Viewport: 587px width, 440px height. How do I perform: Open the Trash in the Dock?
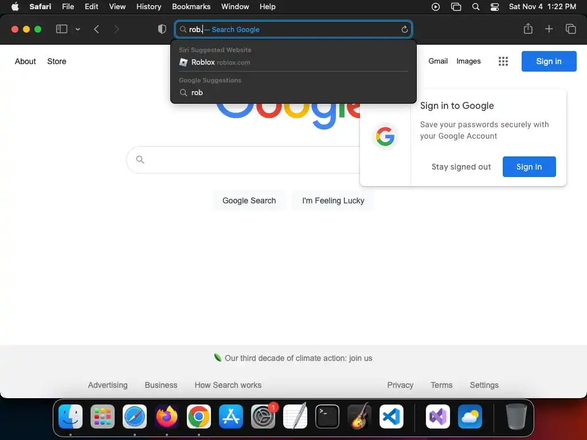pos(516,417)
